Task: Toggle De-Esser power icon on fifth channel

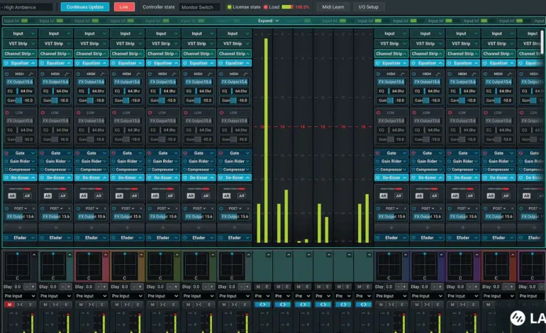Action: tap(150, 177)
